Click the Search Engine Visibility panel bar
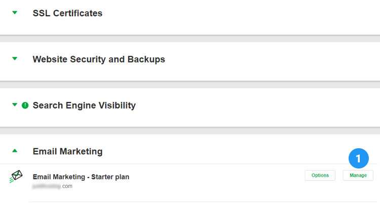This screenshot has width=380, height=203. (253, 106)
